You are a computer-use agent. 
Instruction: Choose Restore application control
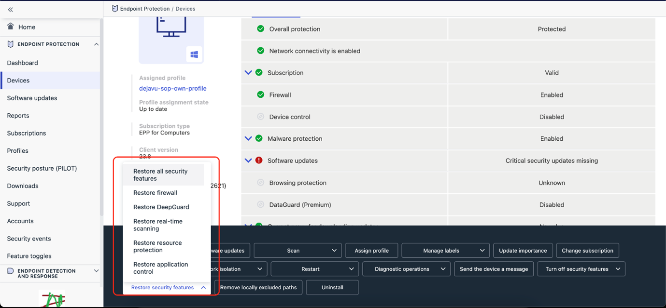(x=163, y=268)
